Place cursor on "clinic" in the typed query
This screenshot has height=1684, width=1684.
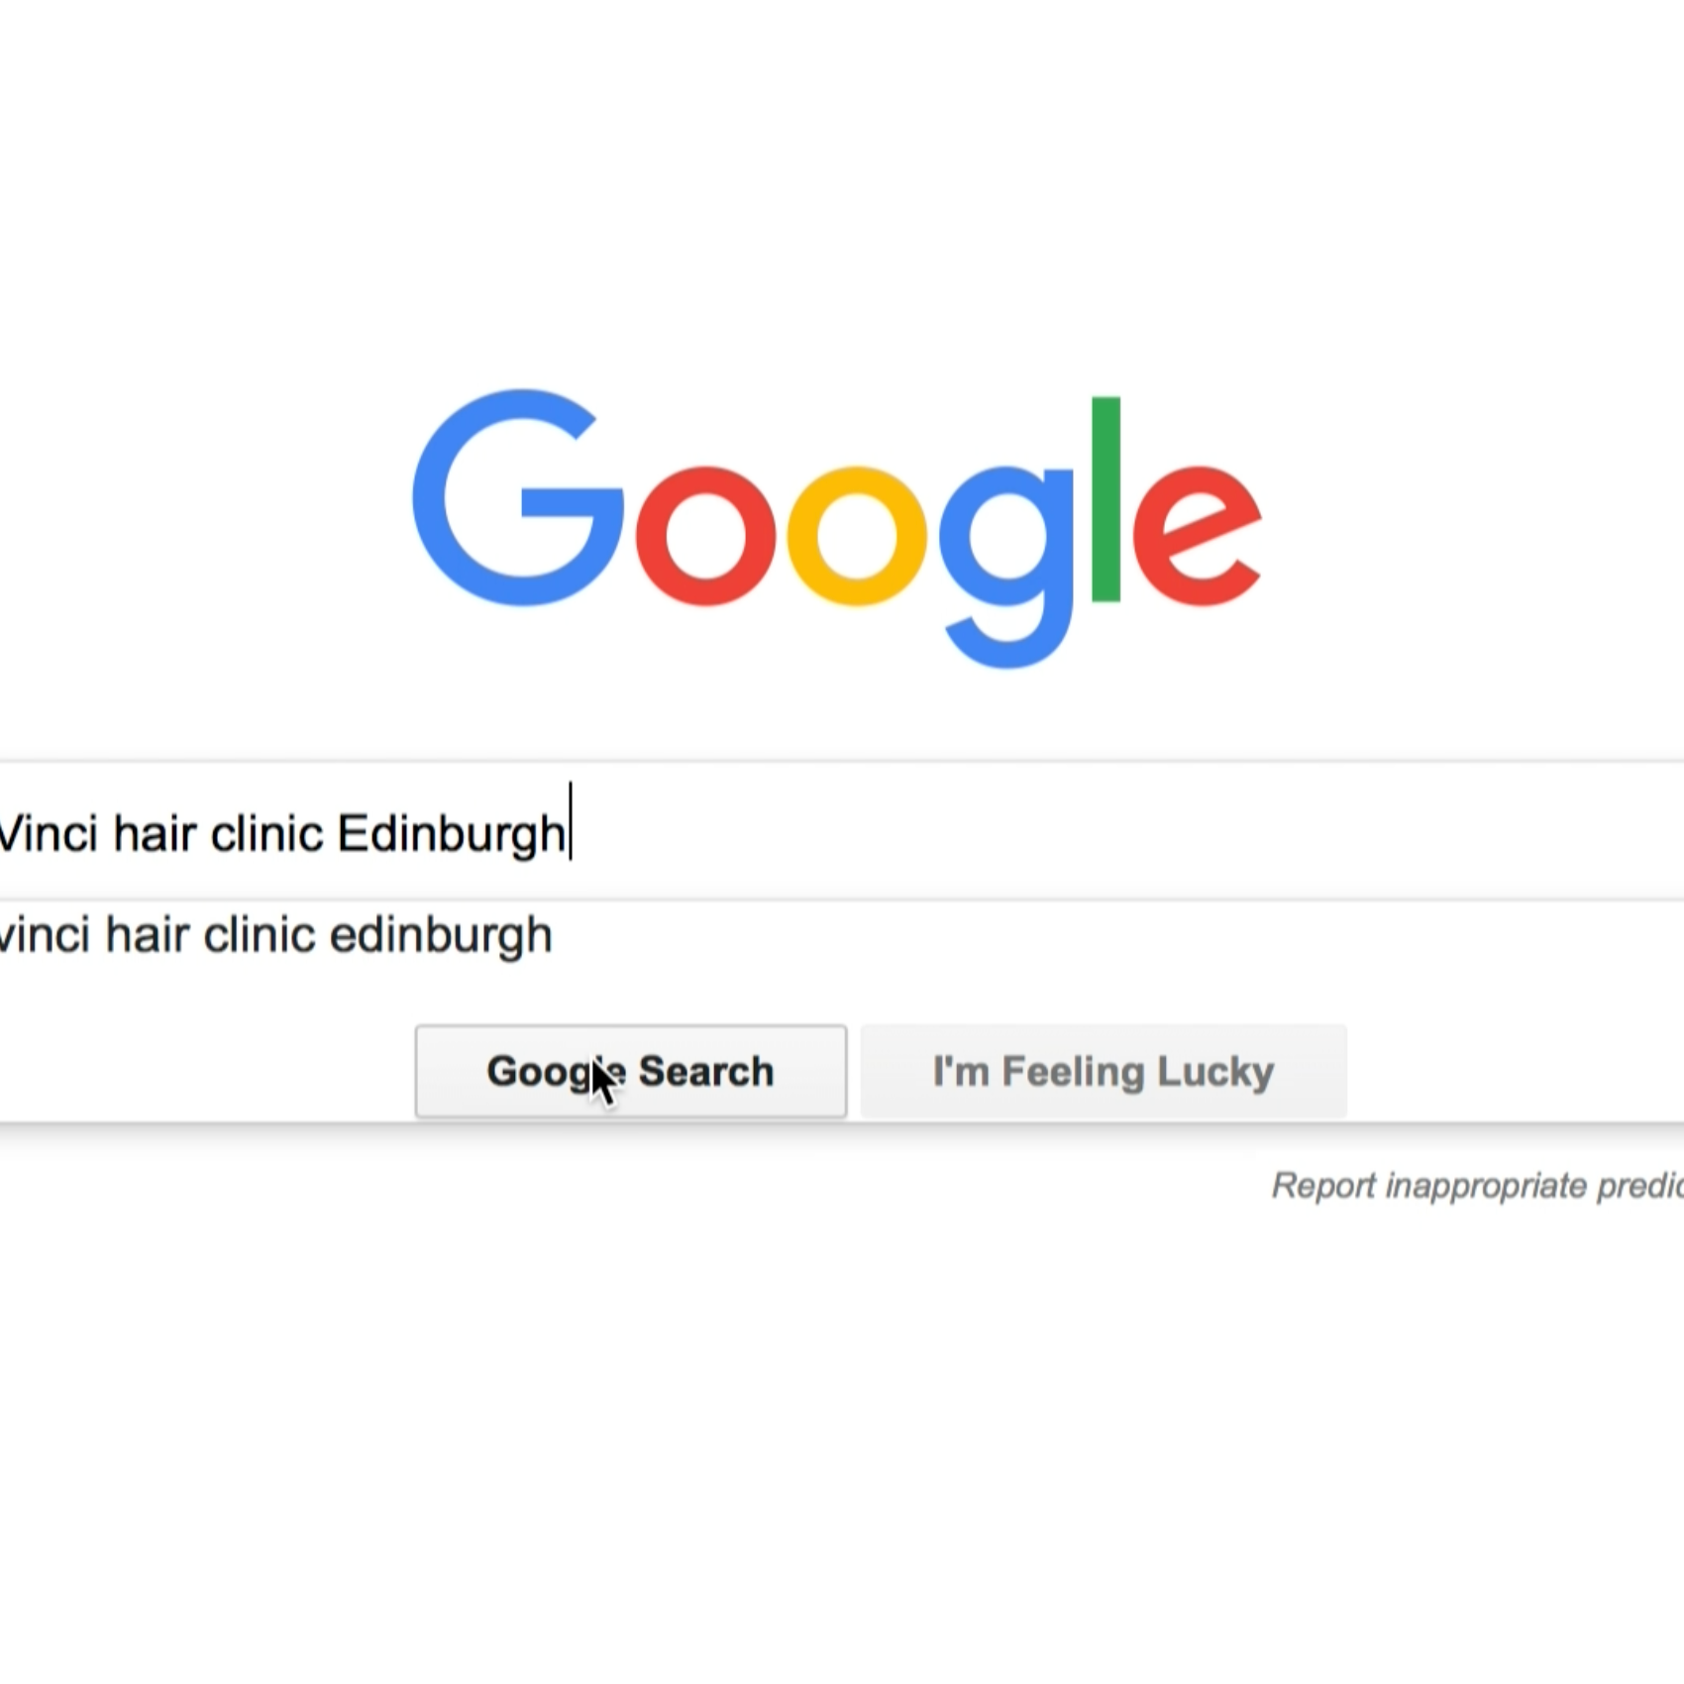pyautogui.click(x=267, y=833)
